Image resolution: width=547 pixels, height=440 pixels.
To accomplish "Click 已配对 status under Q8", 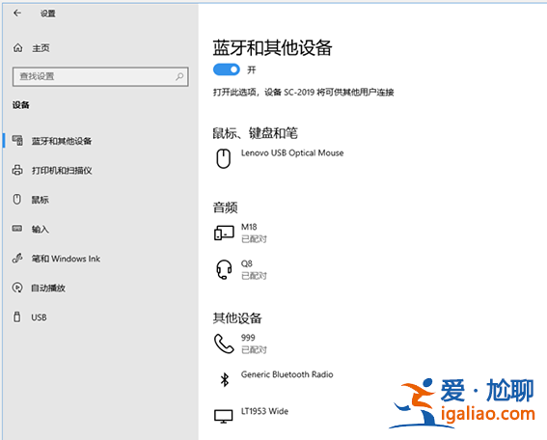I will pos(254,276).
